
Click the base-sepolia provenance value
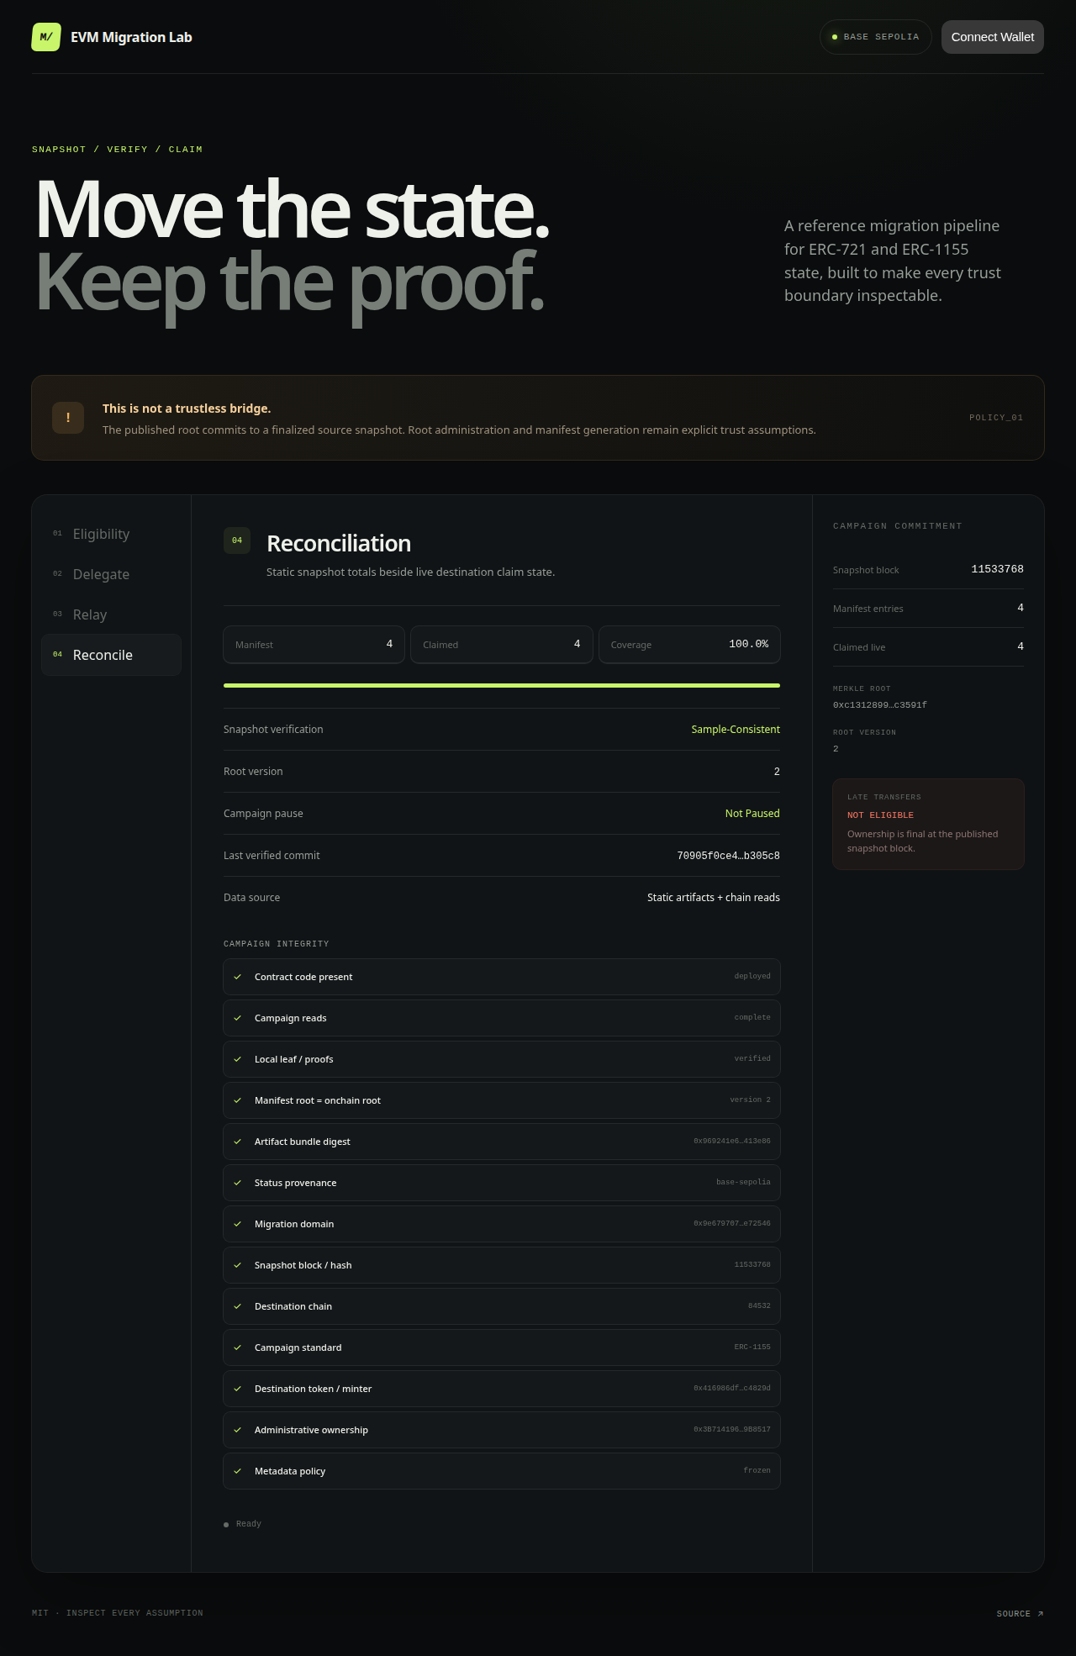tap(743, 1182)
